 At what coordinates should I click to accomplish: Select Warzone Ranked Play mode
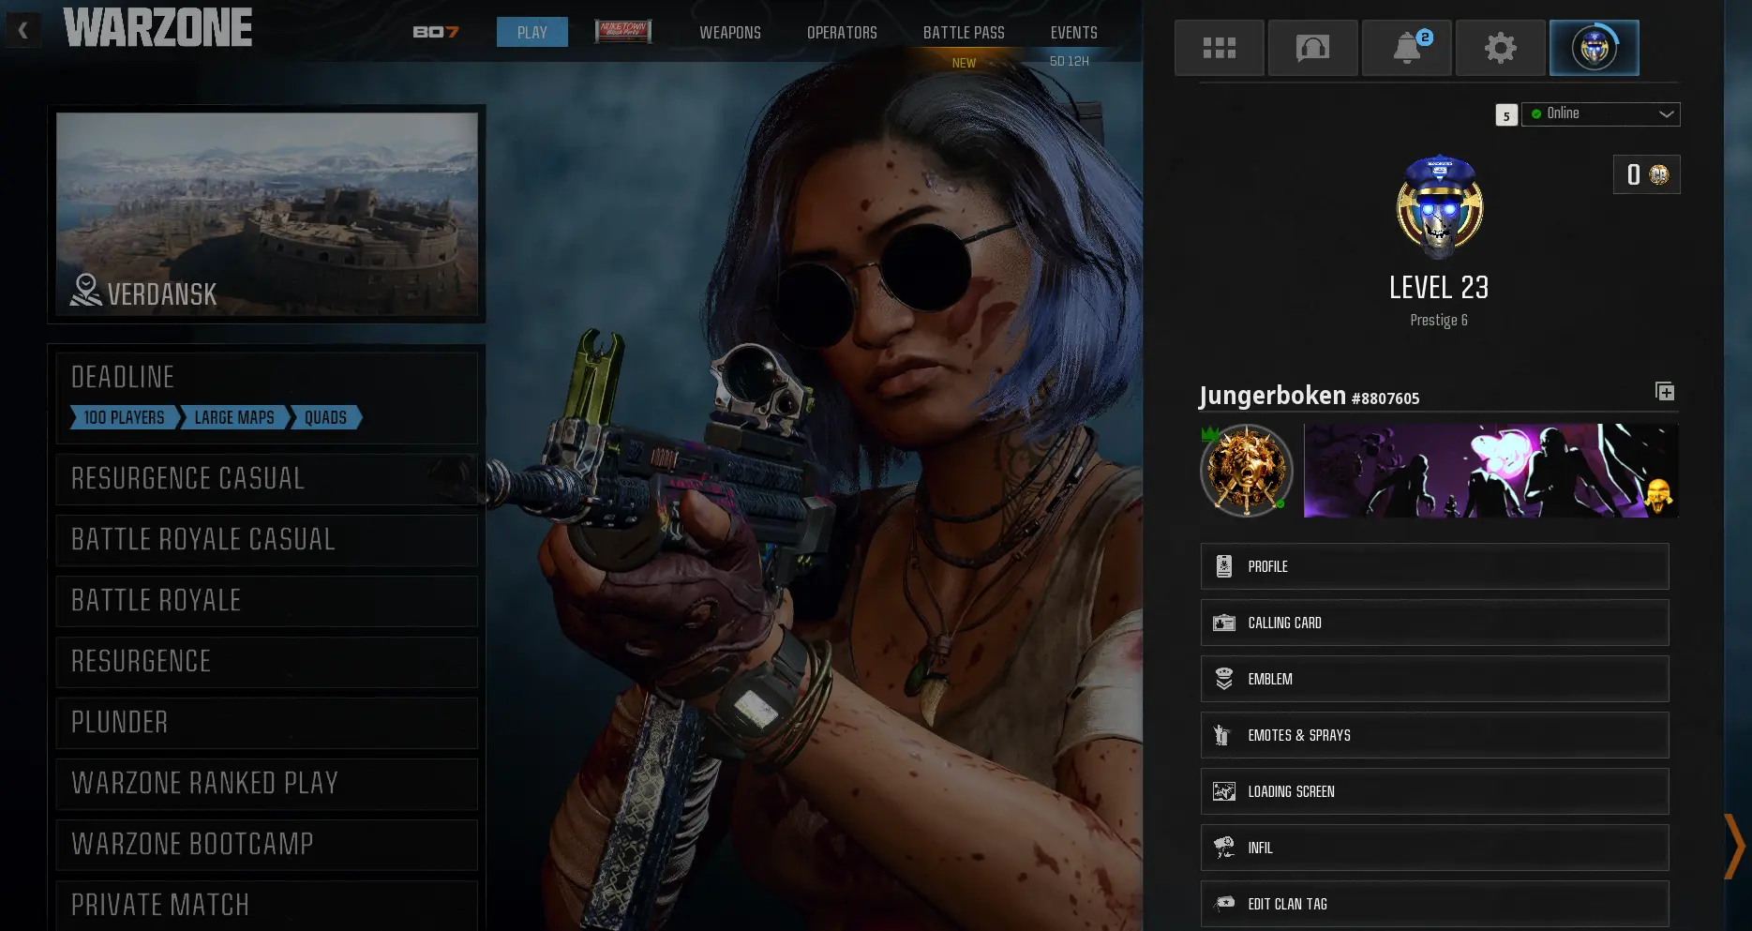[267, 784]
